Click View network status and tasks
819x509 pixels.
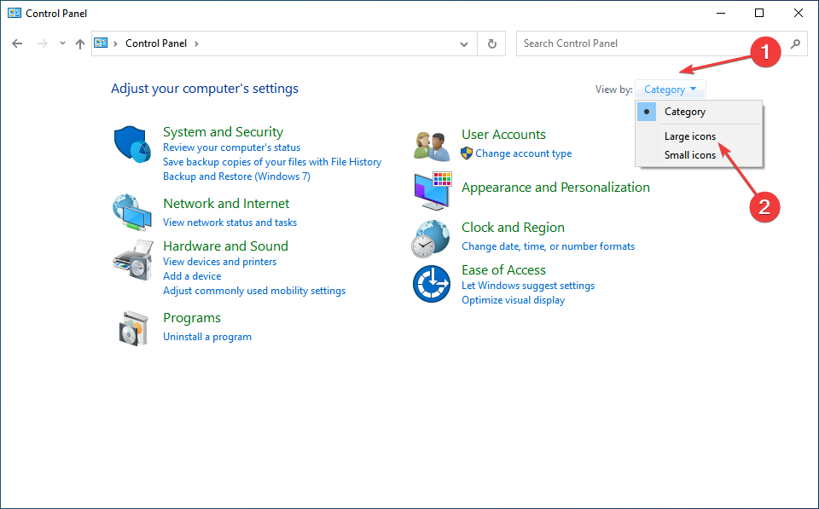click(229, 223)
